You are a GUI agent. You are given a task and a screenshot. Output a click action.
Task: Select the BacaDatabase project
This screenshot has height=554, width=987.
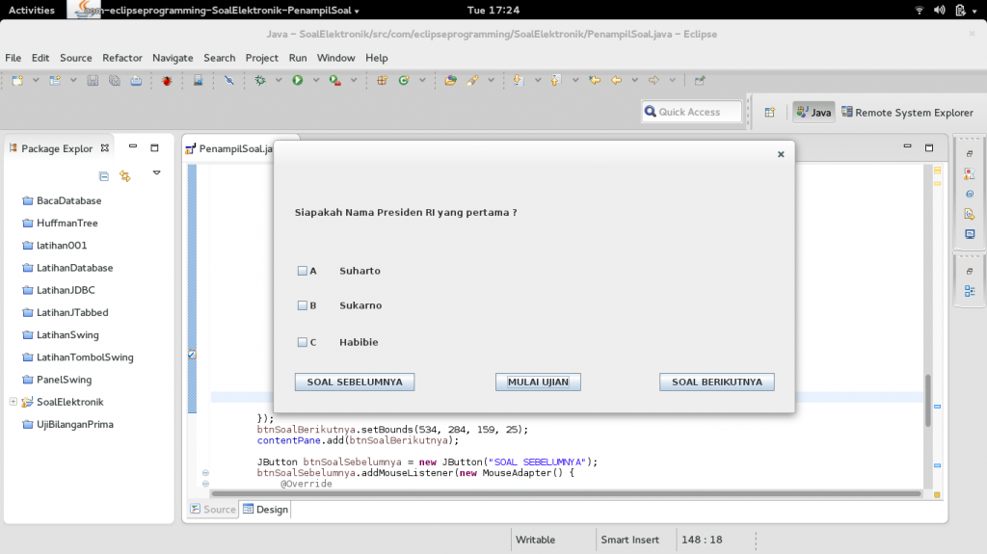(62, 200)
